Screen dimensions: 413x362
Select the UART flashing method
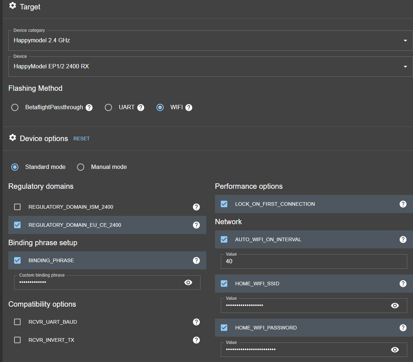point(108,107)
